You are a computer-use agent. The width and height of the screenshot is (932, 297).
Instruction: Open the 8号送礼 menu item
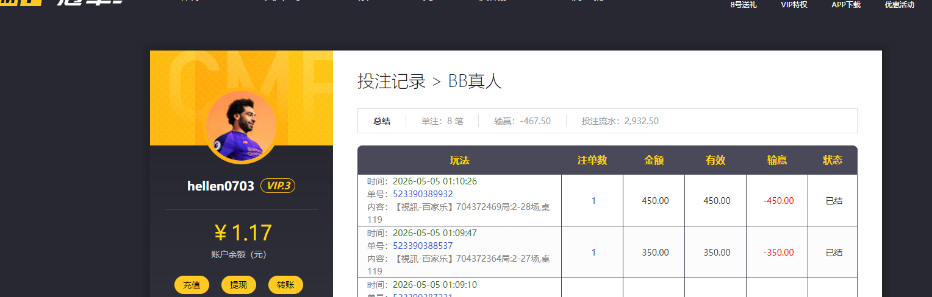pyautogui.click(x=744, y=5)
